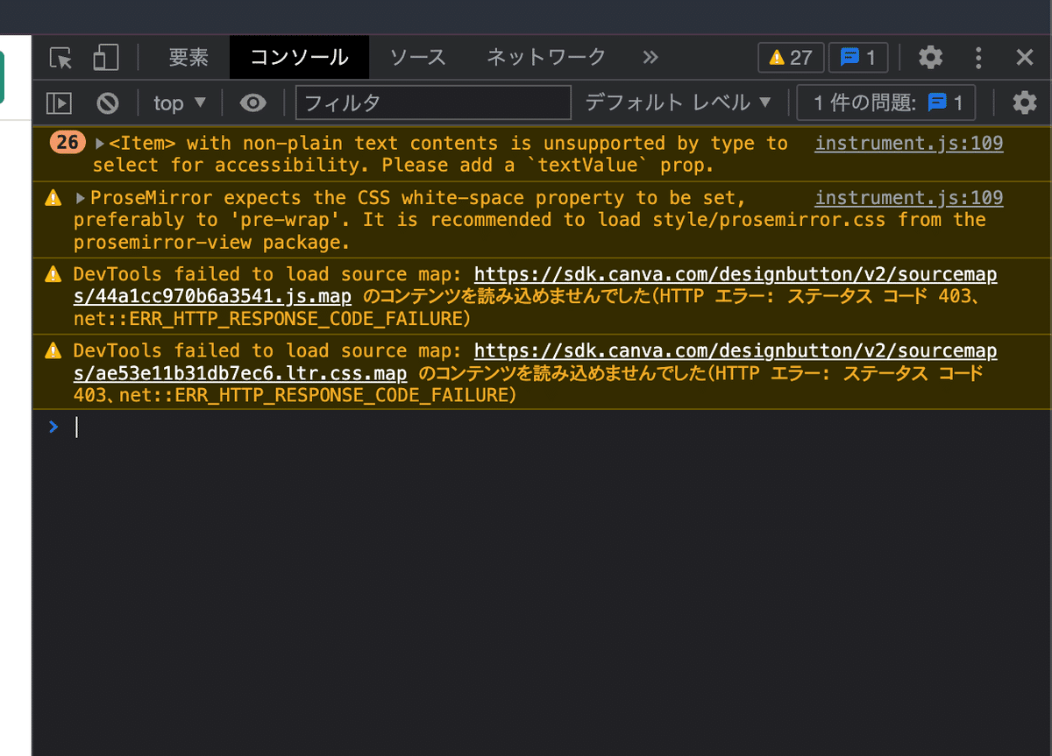This screenshot has width=1052, height=756.
Task: Open the 1件の問題 issues notification
Action: 885,102
